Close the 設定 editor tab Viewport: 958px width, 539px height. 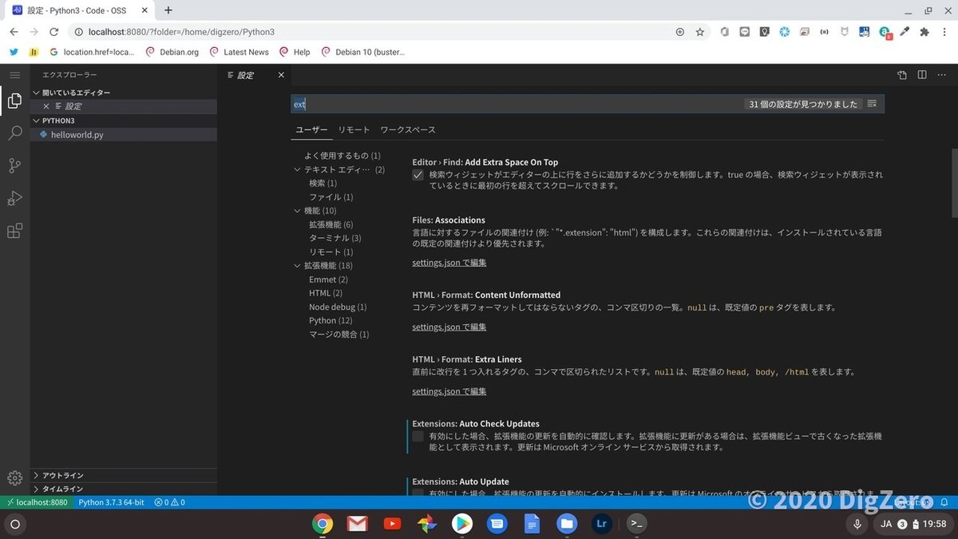point(281,75)
